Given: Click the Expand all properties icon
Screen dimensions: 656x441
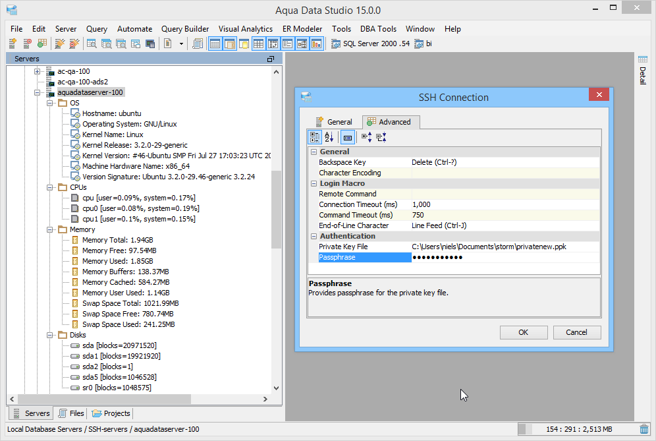Looking at the screenshot, I should [x=367, y=137].
